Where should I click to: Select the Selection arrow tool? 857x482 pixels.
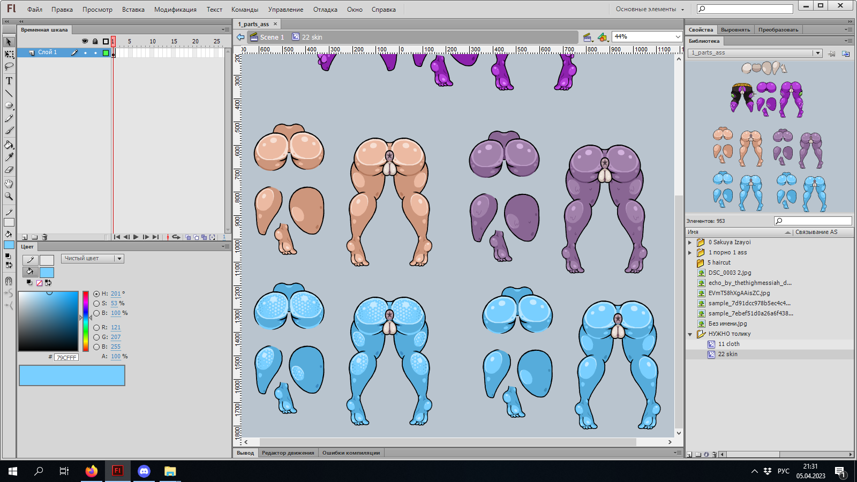[9, 42]
